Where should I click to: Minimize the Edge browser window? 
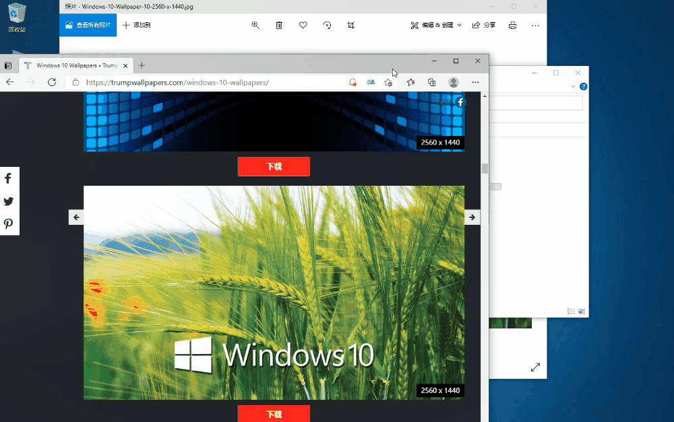[434, 61]
